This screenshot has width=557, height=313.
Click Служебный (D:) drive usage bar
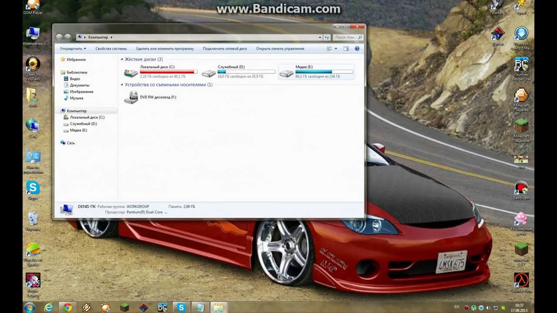(x=246, y=72)
